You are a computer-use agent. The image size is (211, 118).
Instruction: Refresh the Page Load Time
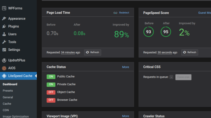coord(93,52)
